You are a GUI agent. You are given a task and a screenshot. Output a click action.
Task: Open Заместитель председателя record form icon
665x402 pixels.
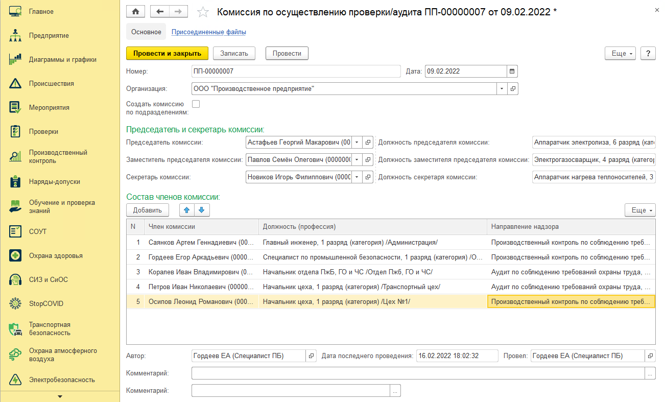[x=368, y=160]
